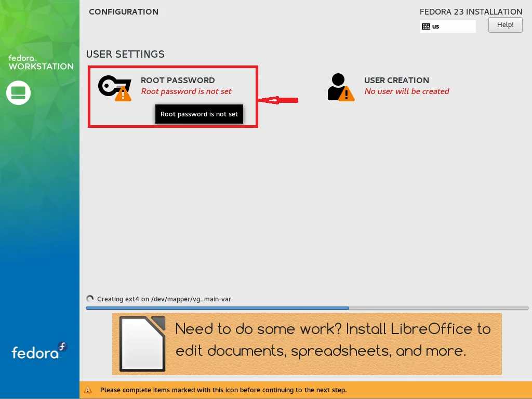Click the 'Need to do some work?' LibreOffice banner text
The image size is (532, 399).
click(x=333, y=340)
